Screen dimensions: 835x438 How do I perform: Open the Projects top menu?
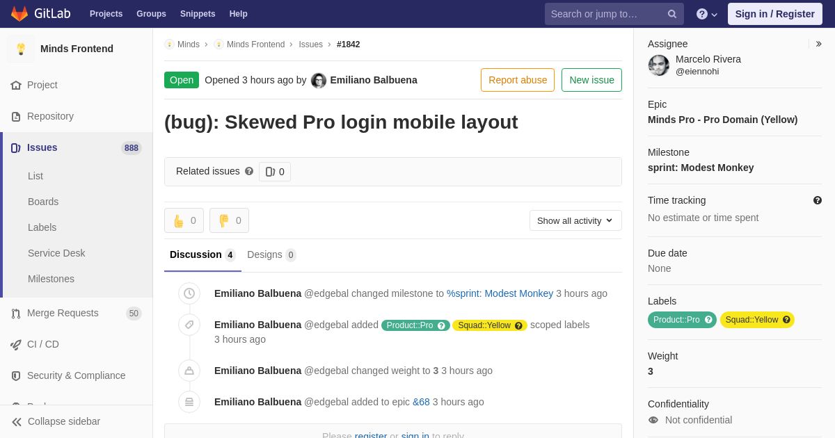click(106, 14)
